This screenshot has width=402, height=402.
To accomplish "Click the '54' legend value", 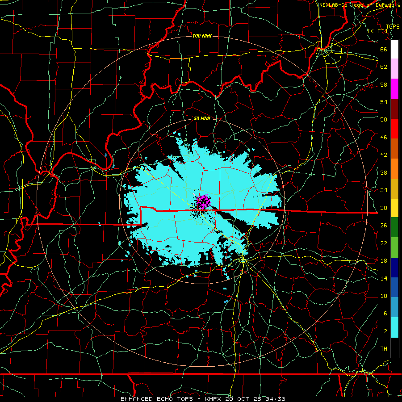I will tap(384, 102).
